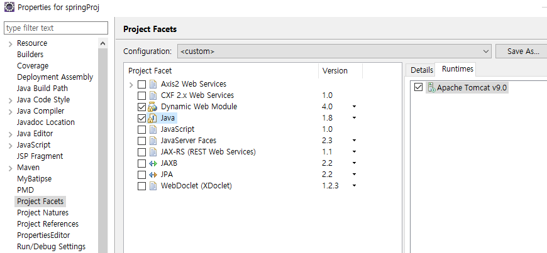Click the type filter text field

point(56,28)
